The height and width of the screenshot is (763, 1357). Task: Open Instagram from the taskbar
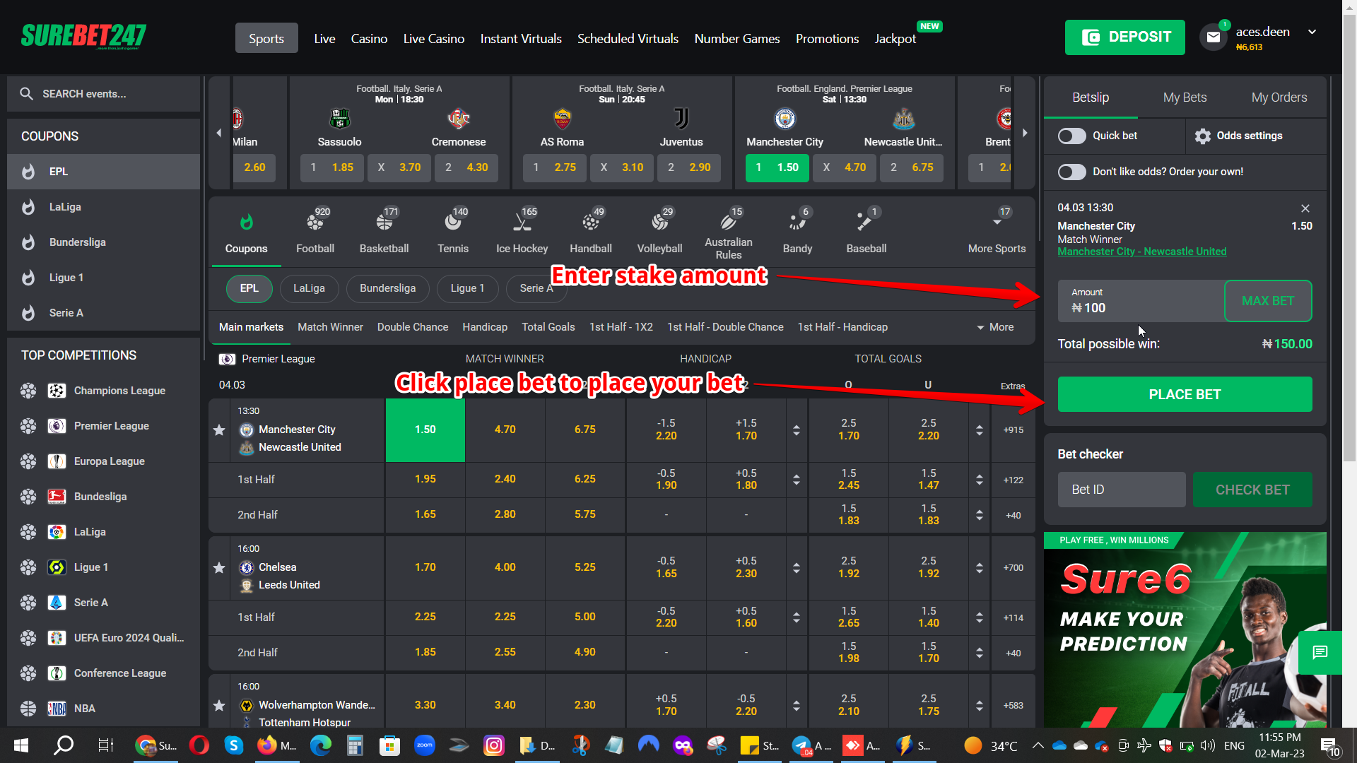click(x=494, y=745)
